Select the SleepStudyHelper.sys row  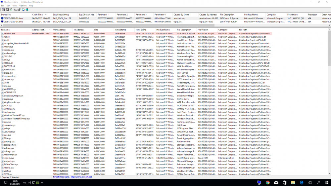tap(136, 95)
